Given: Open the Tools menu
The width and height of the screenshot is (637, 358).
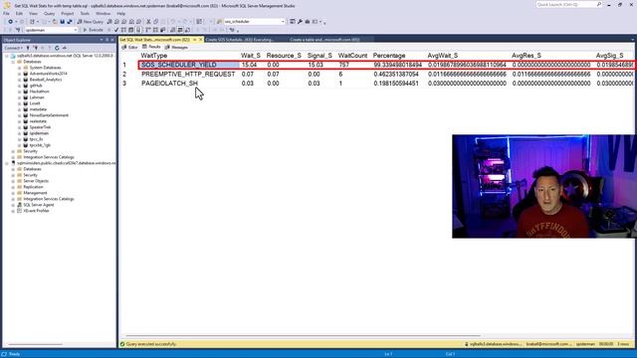Looking at the screenshot, I should click(85, 13).
